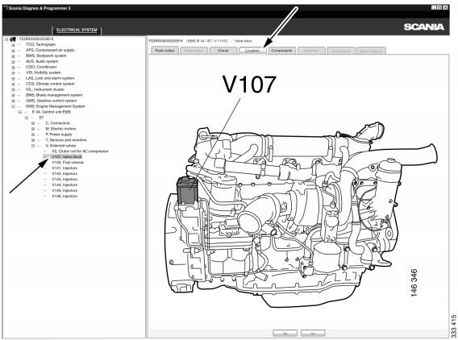Expand the BMS, Brake management system node
Screen dimensions: 458x340
[x=13, y=95]
